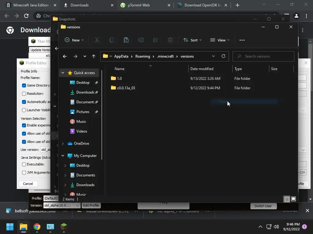
Task: Collapse the Quick access tree node
Action: [63, 73]
